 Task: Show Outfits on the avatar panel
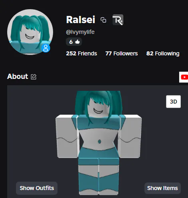click(37, 188)
